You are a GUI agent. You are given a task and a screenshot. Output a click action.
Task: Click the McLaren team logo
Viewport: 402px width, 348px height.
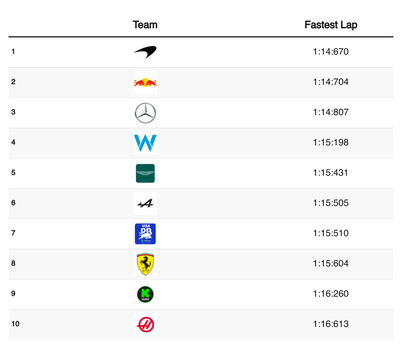click(145, 52)
